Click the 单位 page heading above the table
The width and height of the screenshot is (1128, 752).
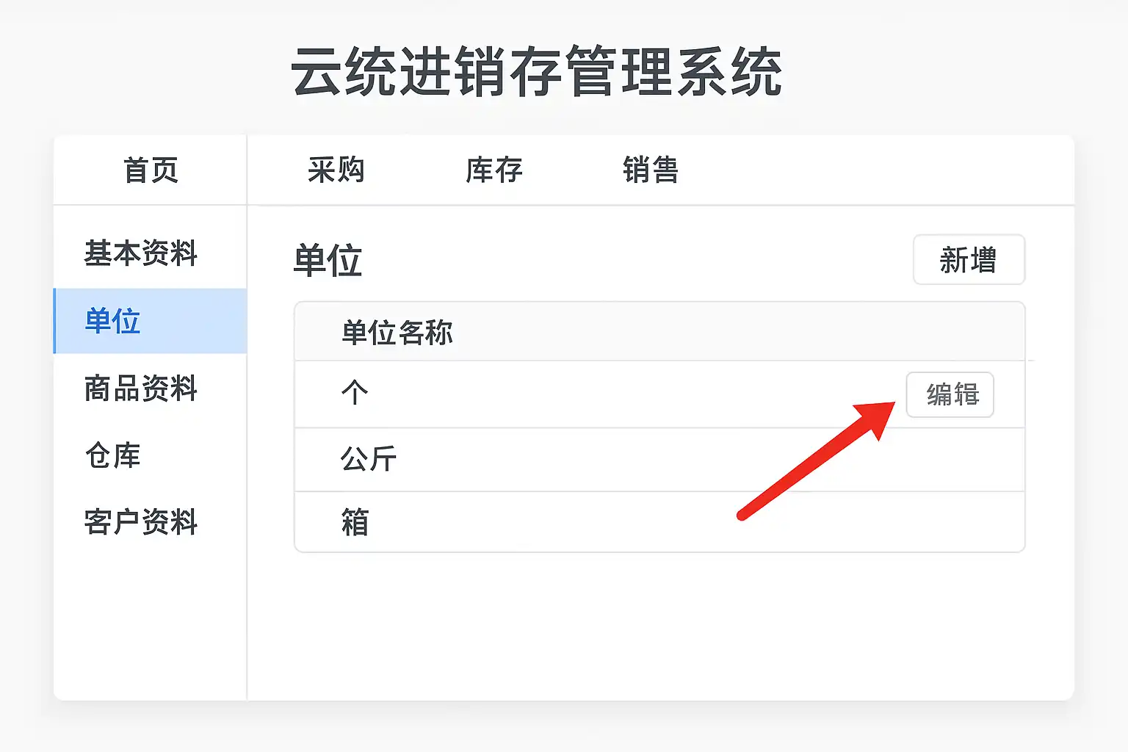pyautogui.click(x=328, y=261)
